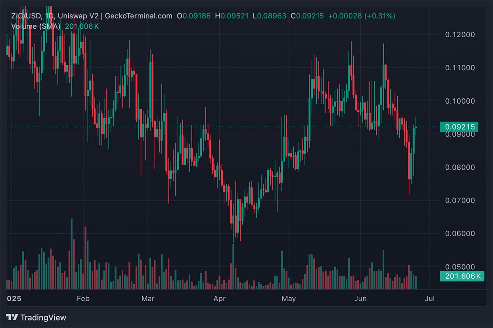Click the Jul label on the time axis
The height and width of the screenshot is (328, 493).
click(430, 299)
